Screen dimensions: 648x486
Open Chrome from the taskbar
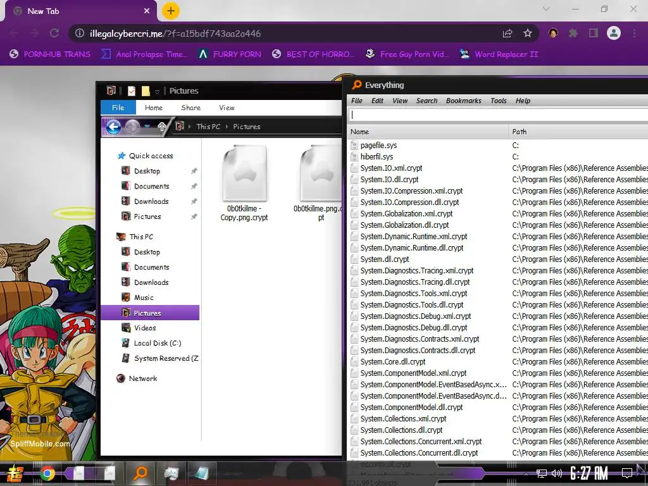[47, 473]
